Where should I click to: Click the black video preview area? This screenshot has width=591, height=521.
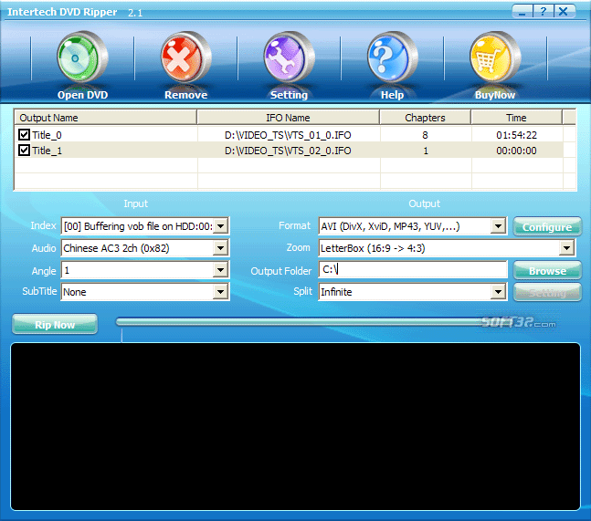pyautogui.click(x=296, y=426)
